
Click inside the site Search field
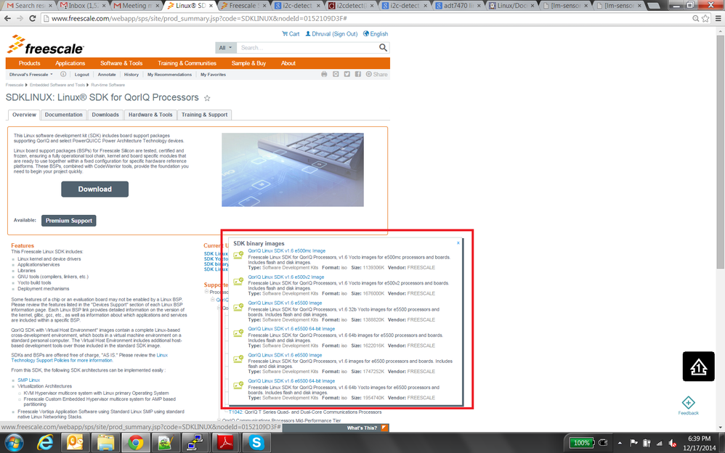[307, 48]
